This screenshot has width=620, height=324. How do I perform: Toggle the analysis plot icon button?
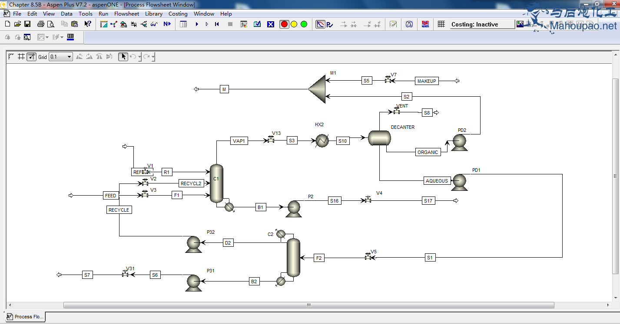[x=320, y=24]
